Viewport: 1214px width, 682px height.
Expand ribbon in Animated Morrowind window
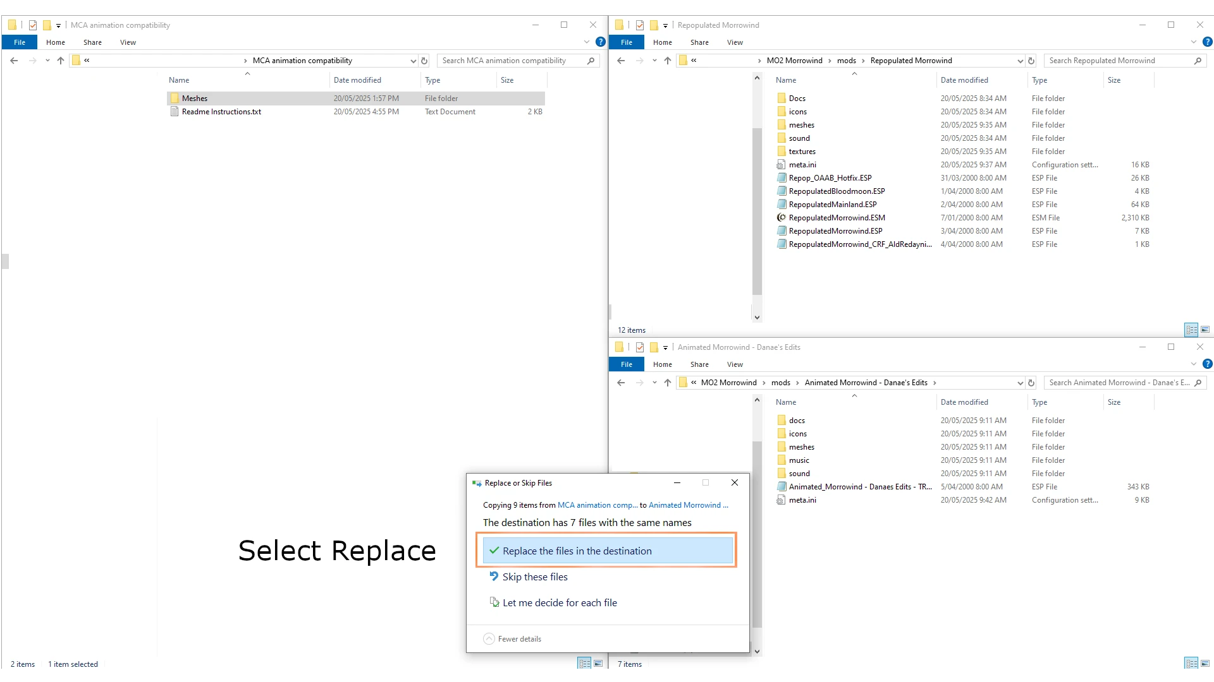tap(1193, 364)
